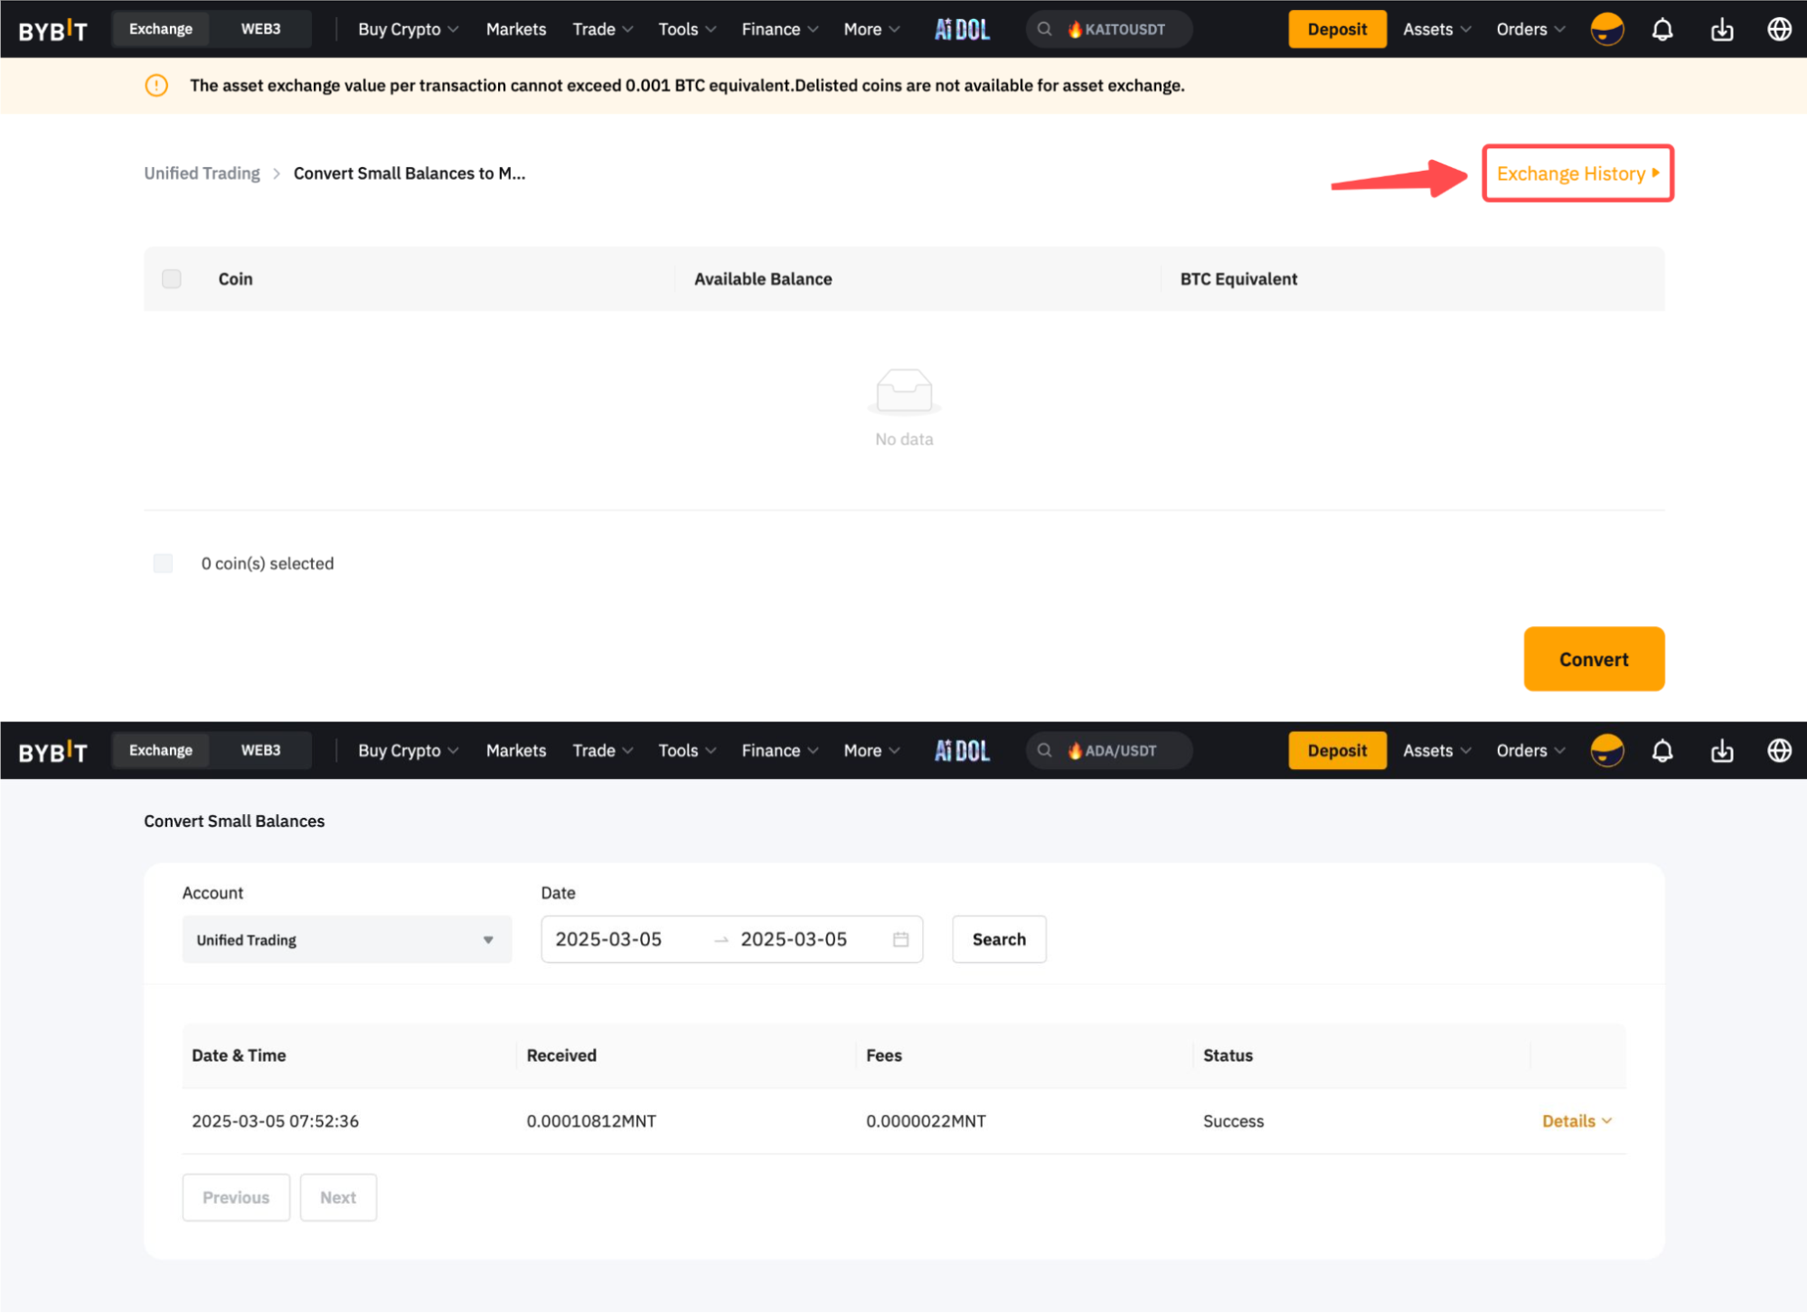
Task: Click the notification bell in lower navbar
Action: tap(1661, 751)
